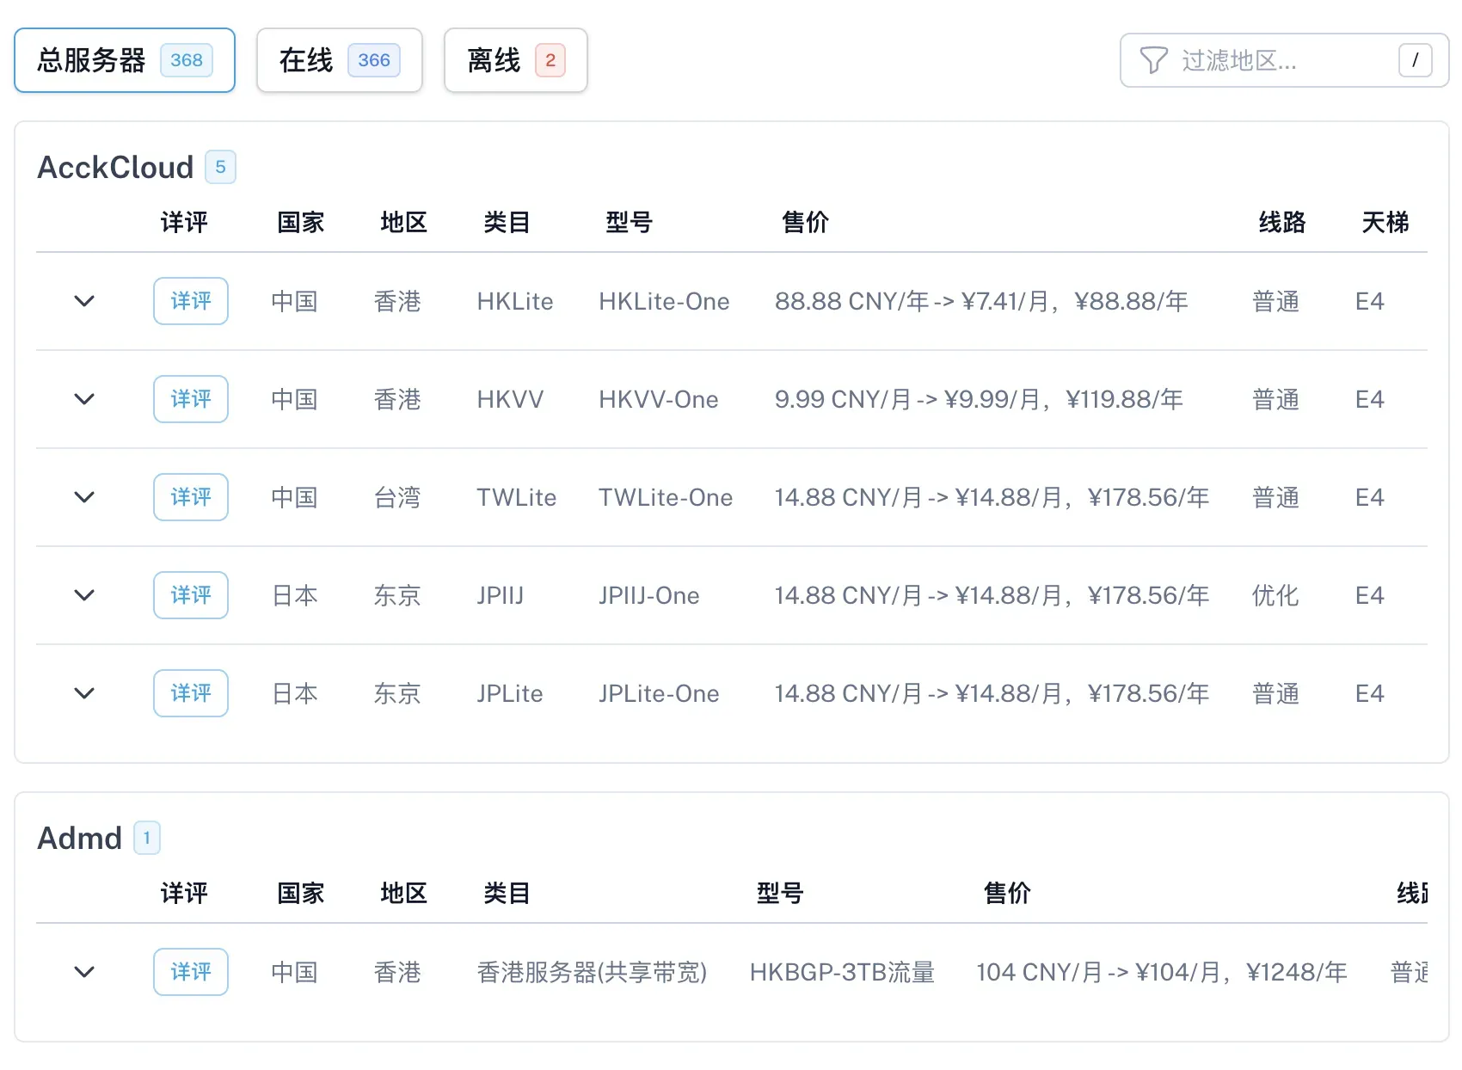Expand the HKBGP-3TB流量 row chevron
Viewport: 1462px width, 1070px height.
click(84, 972)
